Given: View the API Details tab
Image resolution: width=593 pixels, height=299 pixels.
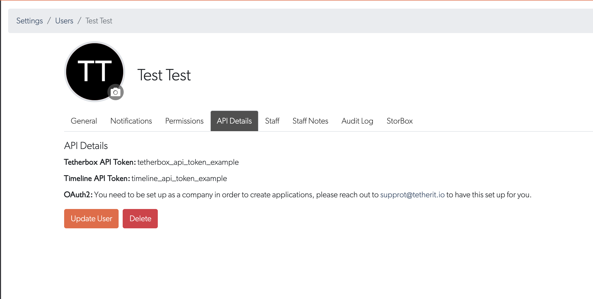Looking at the screenshot, I should [234, 121].
